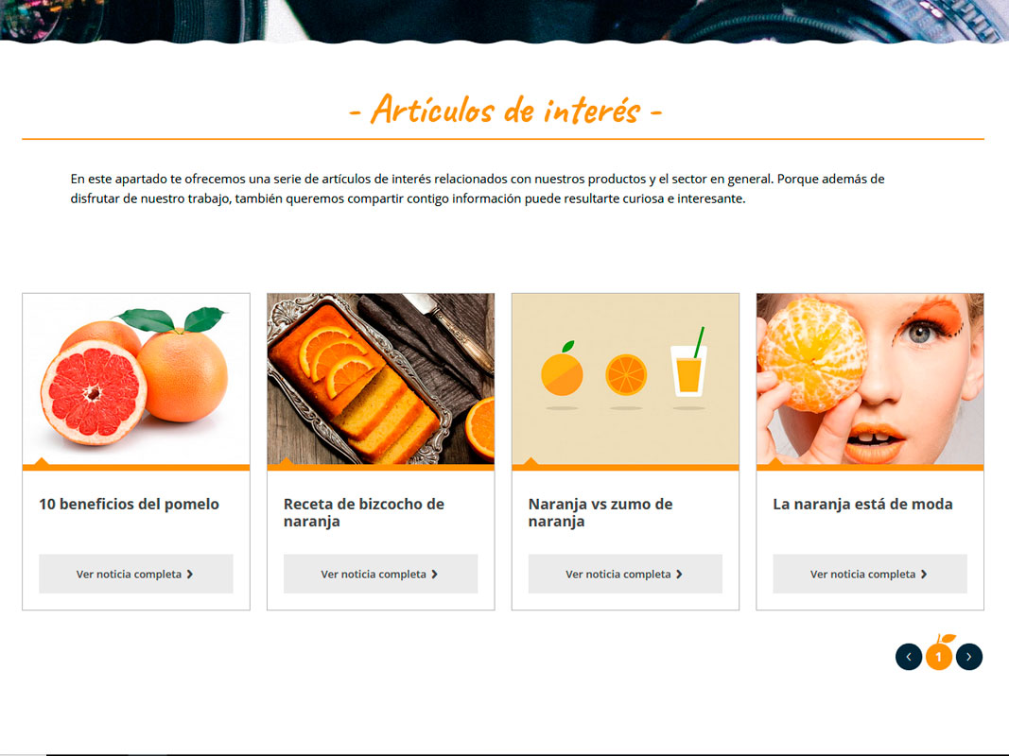Select page 1 orange pagination icon
Image resolution: width=1009 pixels, height=756 pixels.
click(x=939, y=655)
